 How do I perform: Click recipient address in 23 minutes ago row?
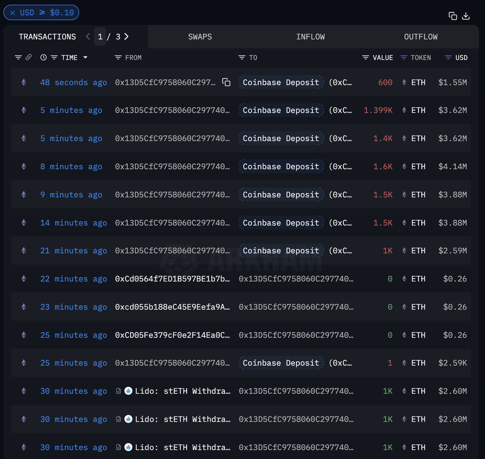point(296,307)
